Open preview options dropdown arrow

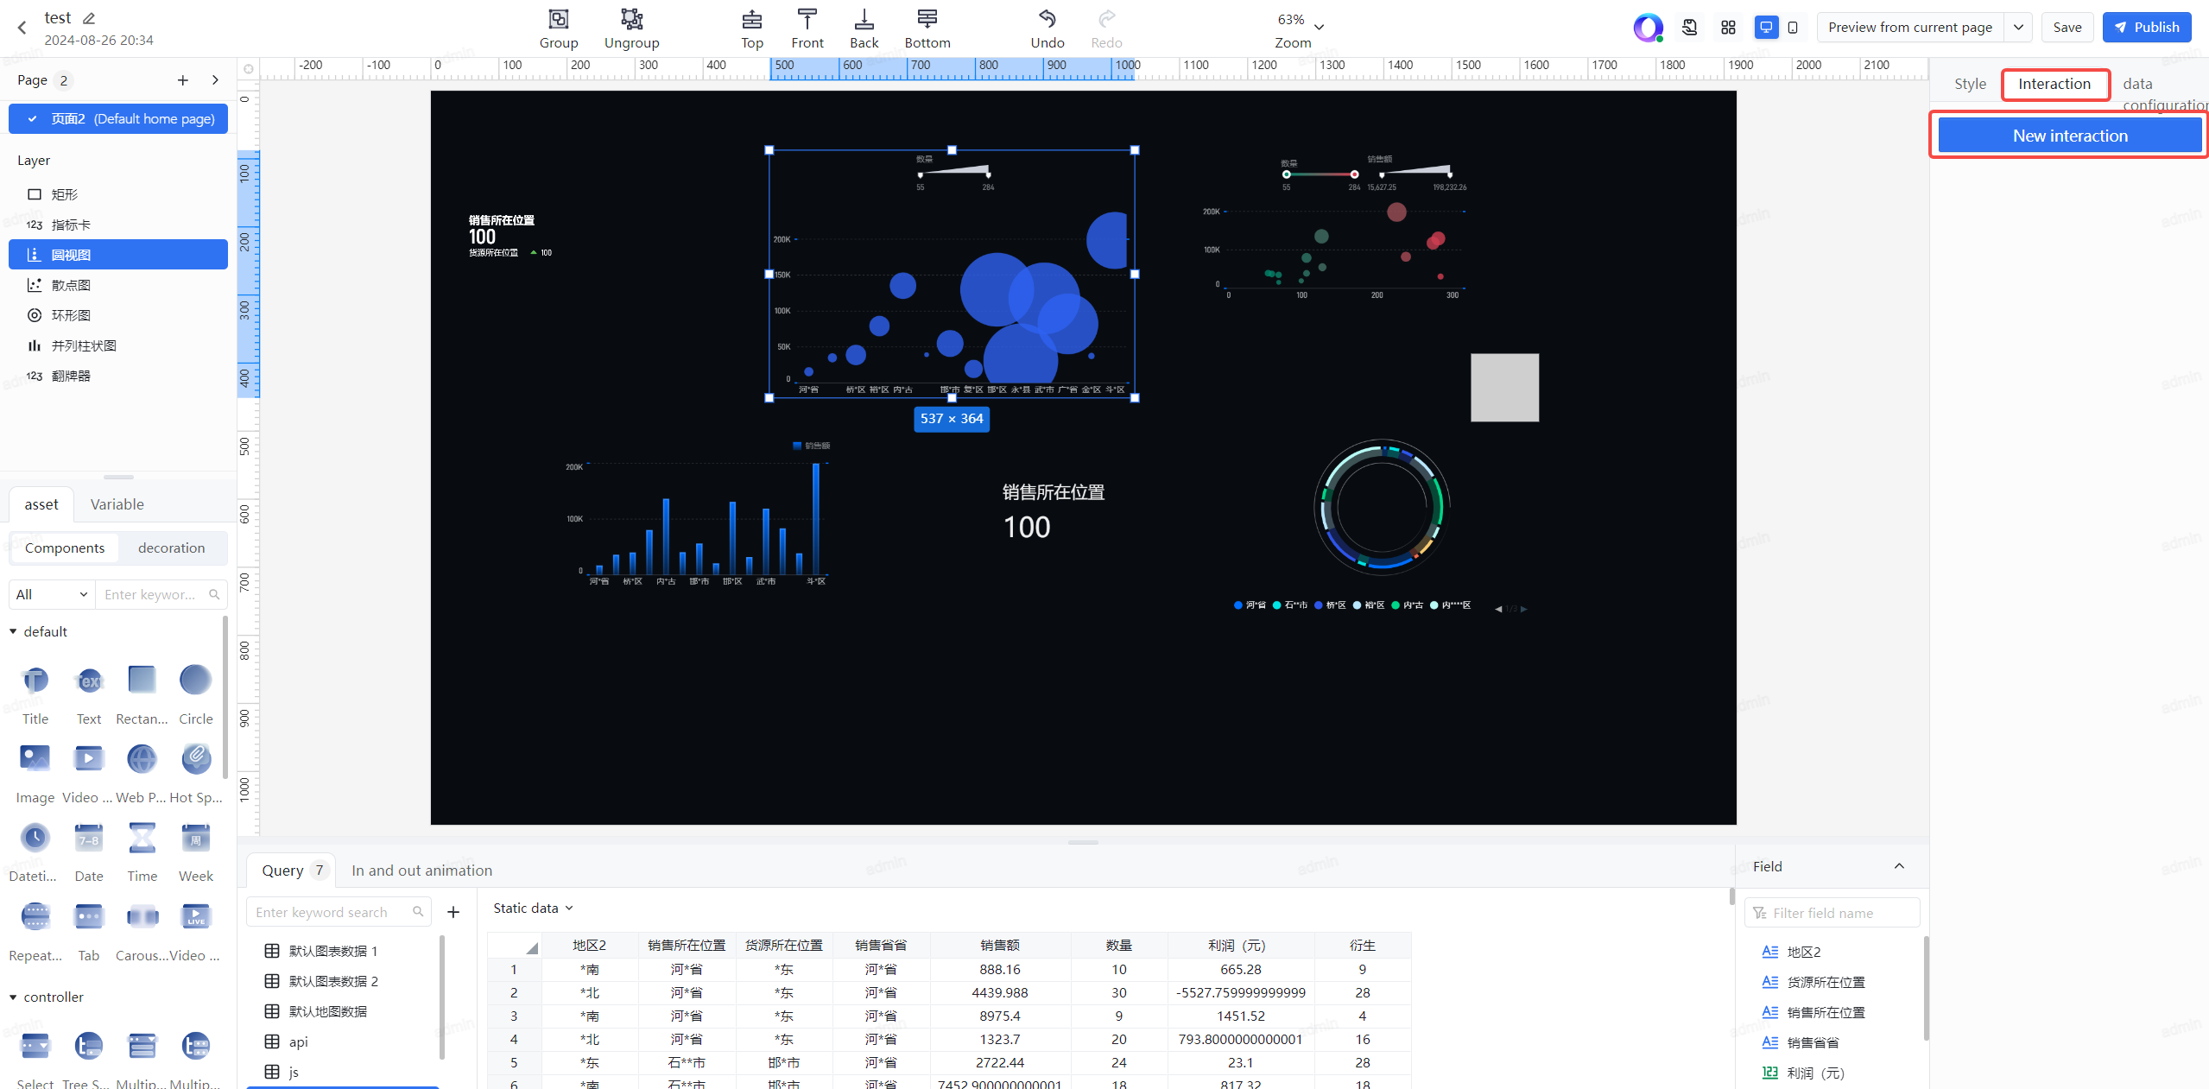coord(2018,28)
